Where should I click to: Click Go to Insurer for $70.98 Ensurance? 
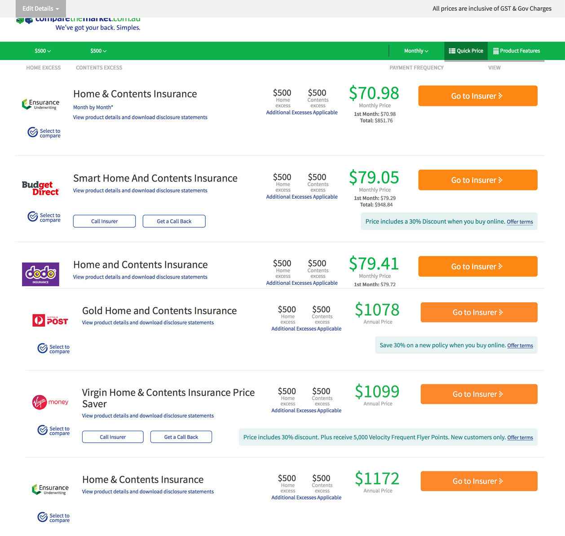(x=478, y=96)
